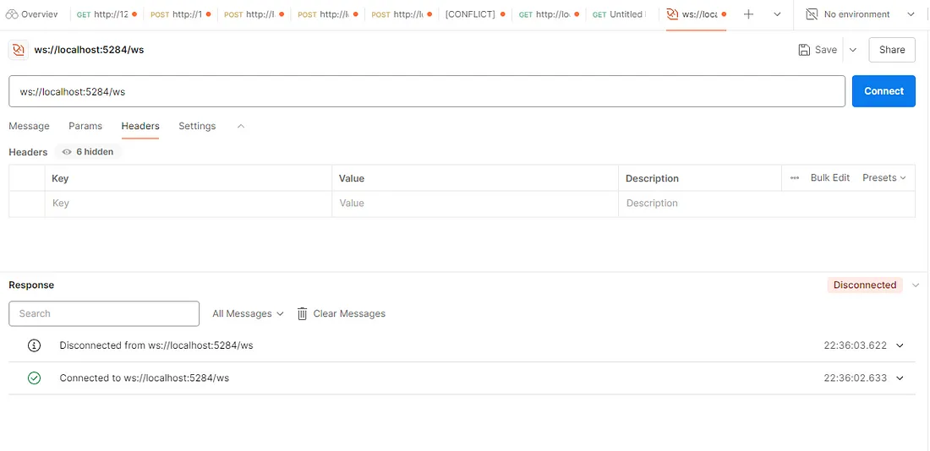Viewport: 930px width, 451px height.
Task: Collapse the request panel with the up chevron
Action: coord(241,126)
